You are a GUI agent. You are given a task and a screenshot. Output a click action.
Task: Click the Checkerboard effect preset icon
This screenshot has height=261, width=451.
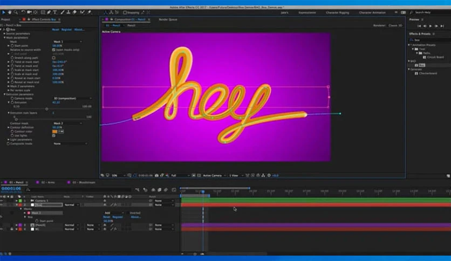(416, 73)
